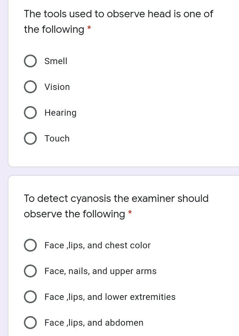Choose Face, lips, and abdomen
The image size is (239, 336).
tap(31, 322)
